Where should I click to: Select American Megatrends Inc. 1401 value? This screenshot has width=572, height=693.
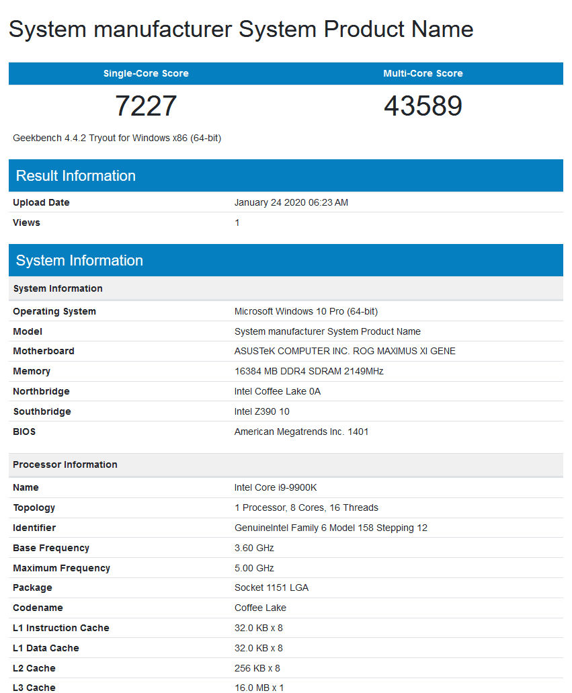coord(302,432)
